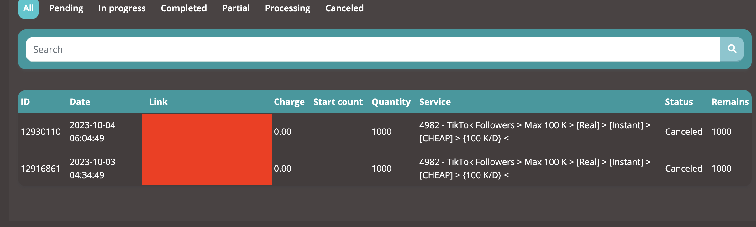Screen dimensions: 756x227
Task: Focus the Search input field
Action: click(373, 49)
